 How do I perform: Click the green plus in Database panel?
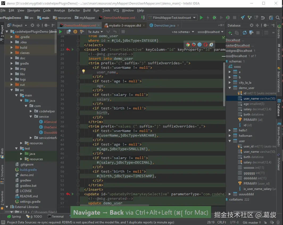(x=230, y=33)
